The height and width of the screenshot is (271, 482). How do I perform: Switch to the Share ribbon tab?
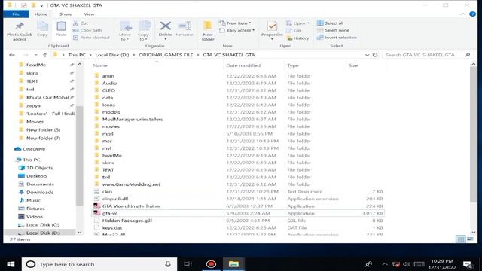(66, 14)
